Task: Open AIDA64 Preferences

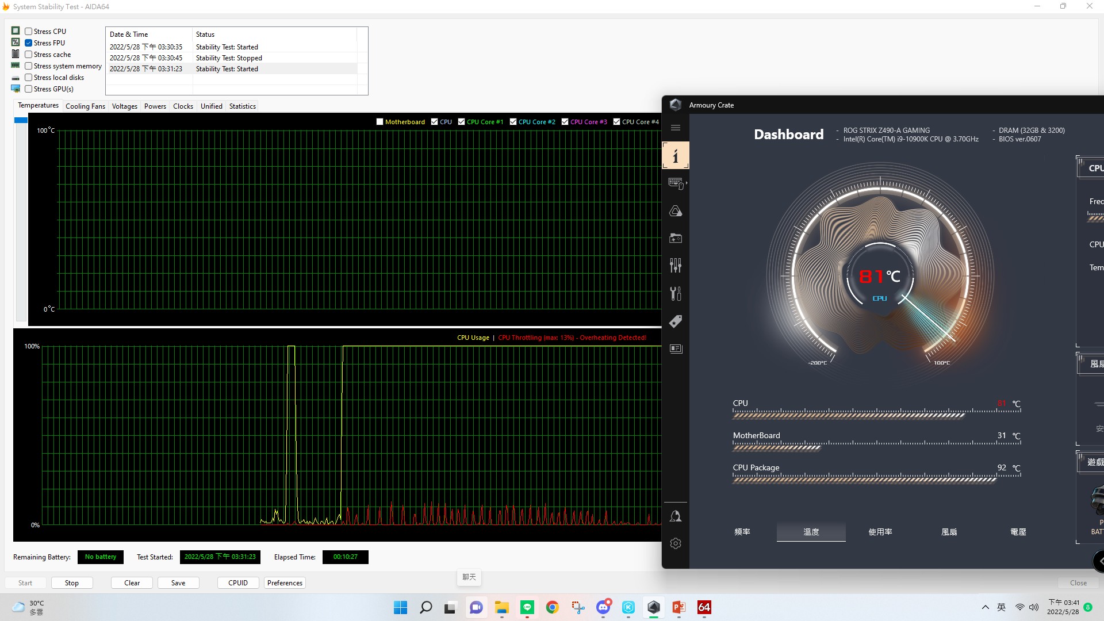Action: click(285, 583)
